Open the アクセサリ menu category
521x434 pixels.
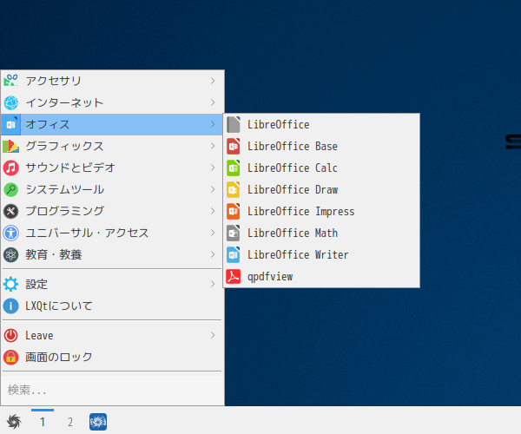click(x=112, y=81)
